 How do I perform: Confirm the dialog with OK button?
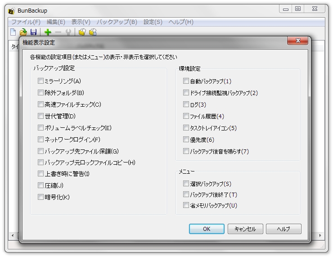(x=207, y=229)
